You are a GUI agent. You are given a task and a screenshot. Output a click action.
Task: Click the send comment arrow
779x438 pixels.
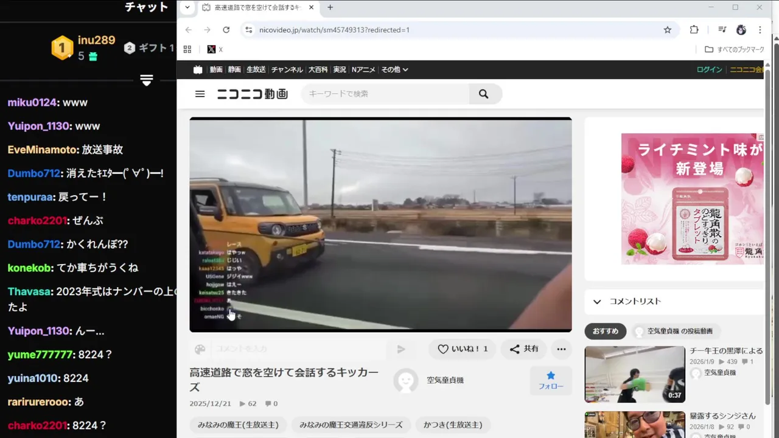pos(401,349)
